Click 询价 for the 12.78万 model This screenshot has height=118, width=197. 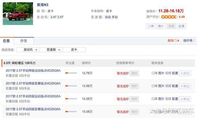coord(134,73)
